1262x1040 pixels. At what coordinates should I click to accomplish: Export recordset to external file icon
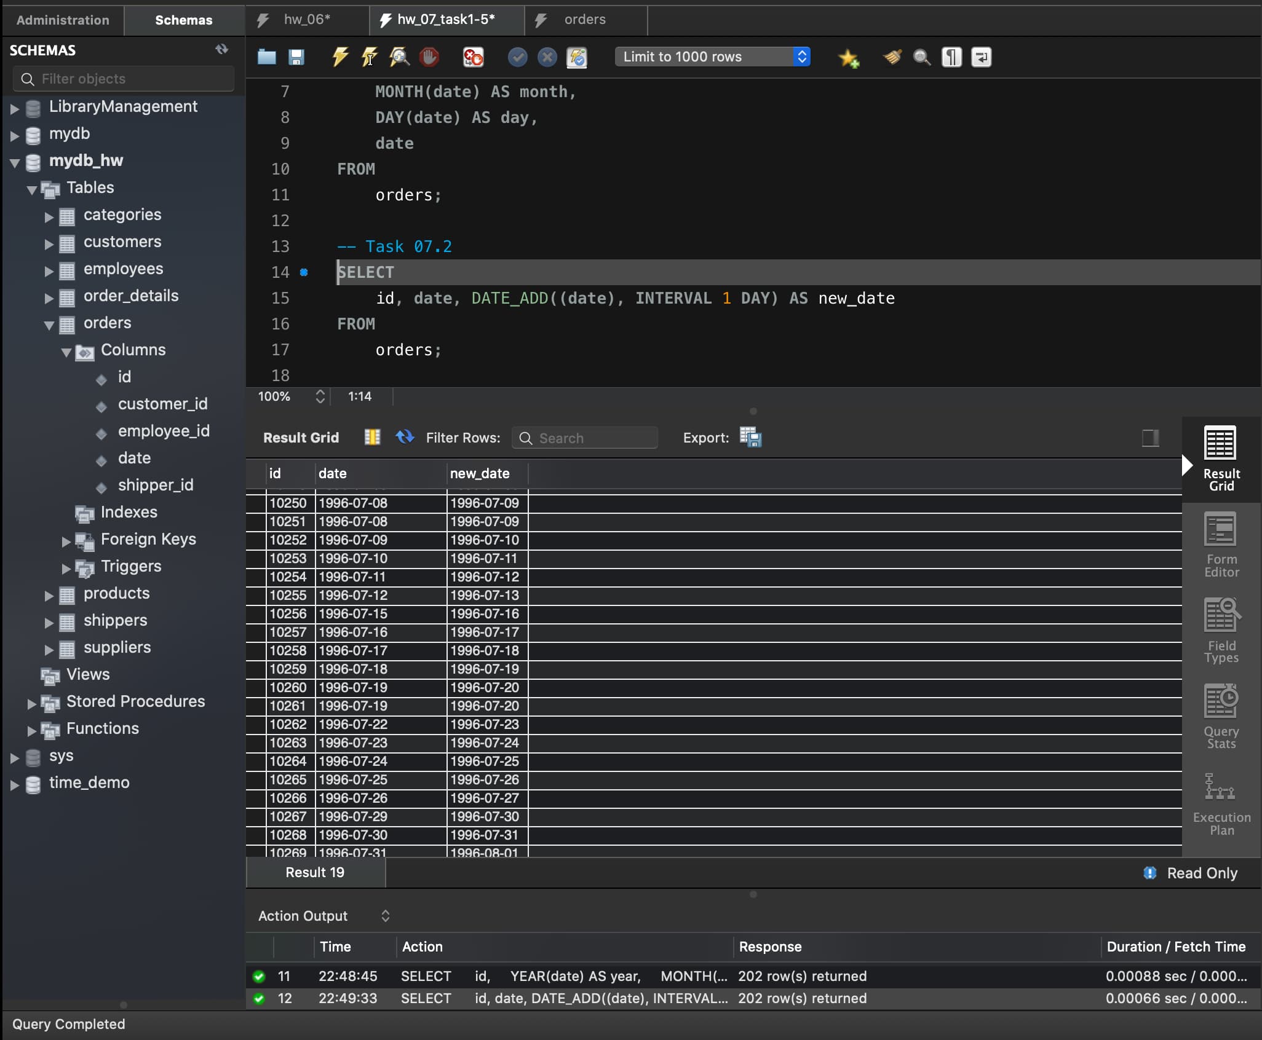[750, 438]
